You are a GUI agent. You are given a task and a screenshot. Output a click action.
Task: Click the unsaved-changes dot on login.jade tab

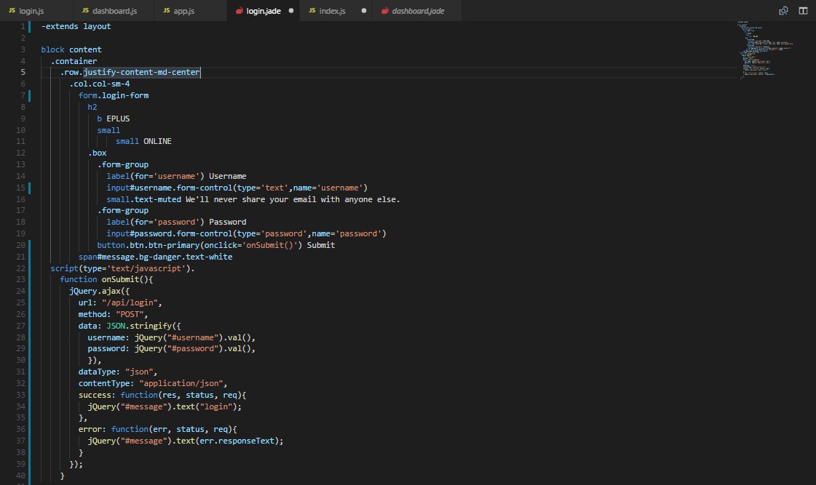[x=290, y=10]
